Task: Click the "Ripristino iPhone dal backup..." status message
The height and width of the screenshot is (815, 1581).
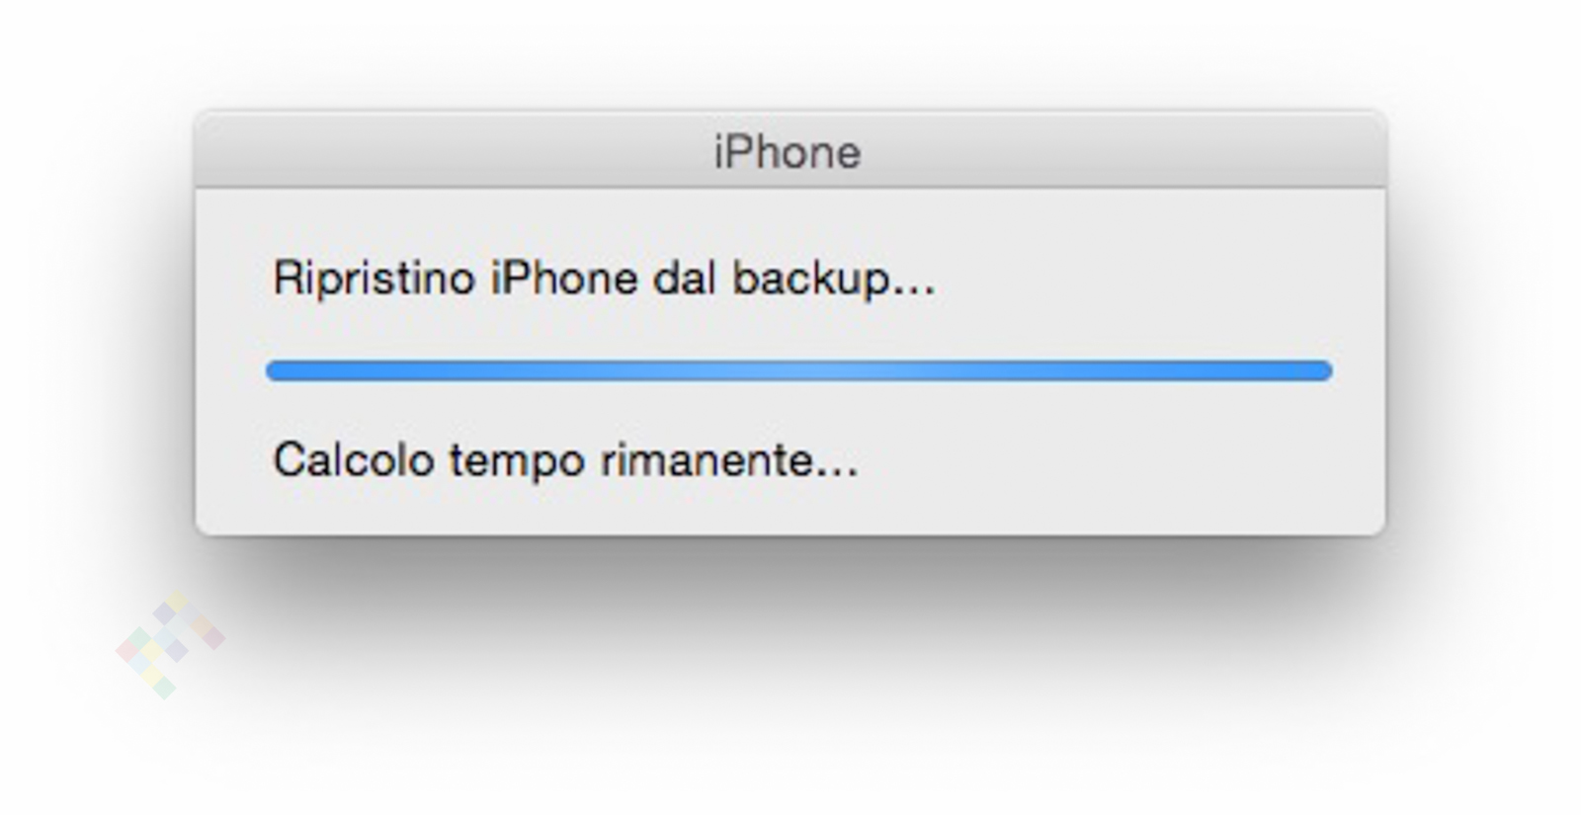Action: click(603, 279)
